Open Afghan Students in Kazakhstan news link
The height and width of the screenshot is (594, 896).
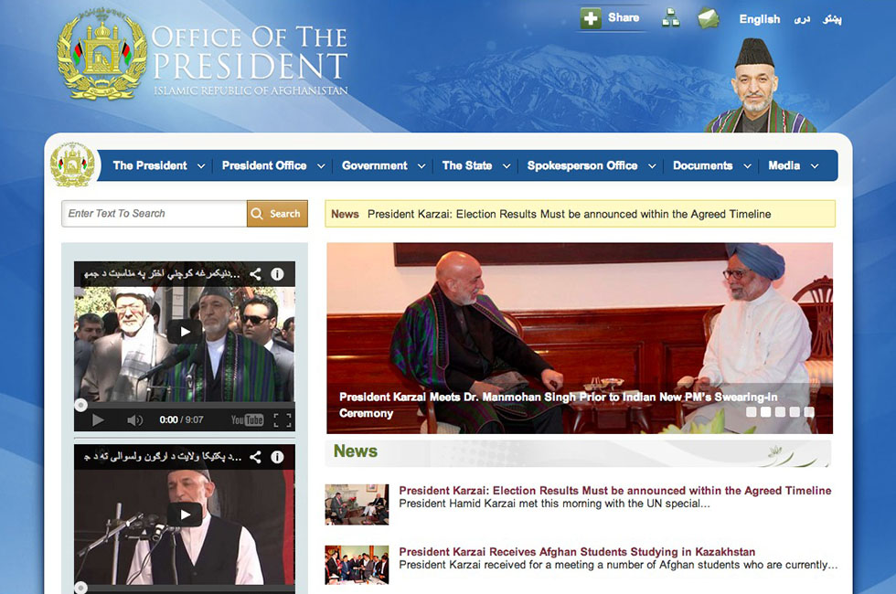click(x=577, y=552)
